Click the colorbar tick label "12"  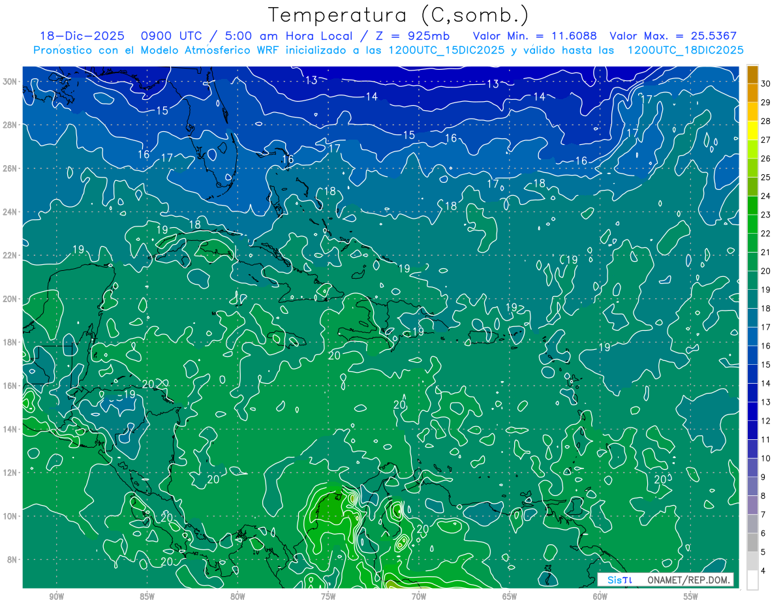point(766,421)
